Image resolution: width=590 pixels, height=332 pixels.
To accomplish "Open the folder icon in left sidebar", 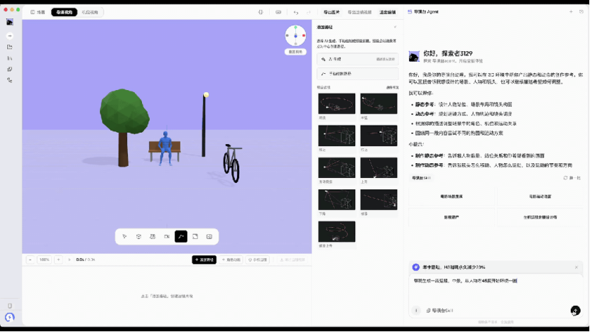I will [x=10, y=47].
